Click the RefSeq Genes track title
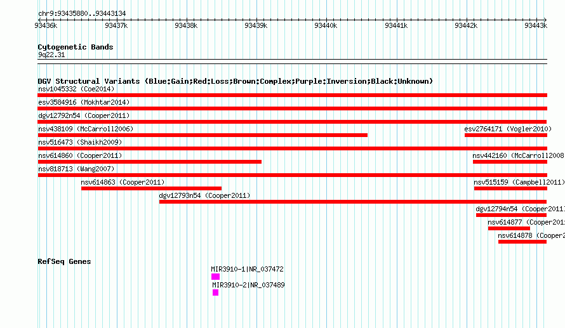 coord(64,261)
